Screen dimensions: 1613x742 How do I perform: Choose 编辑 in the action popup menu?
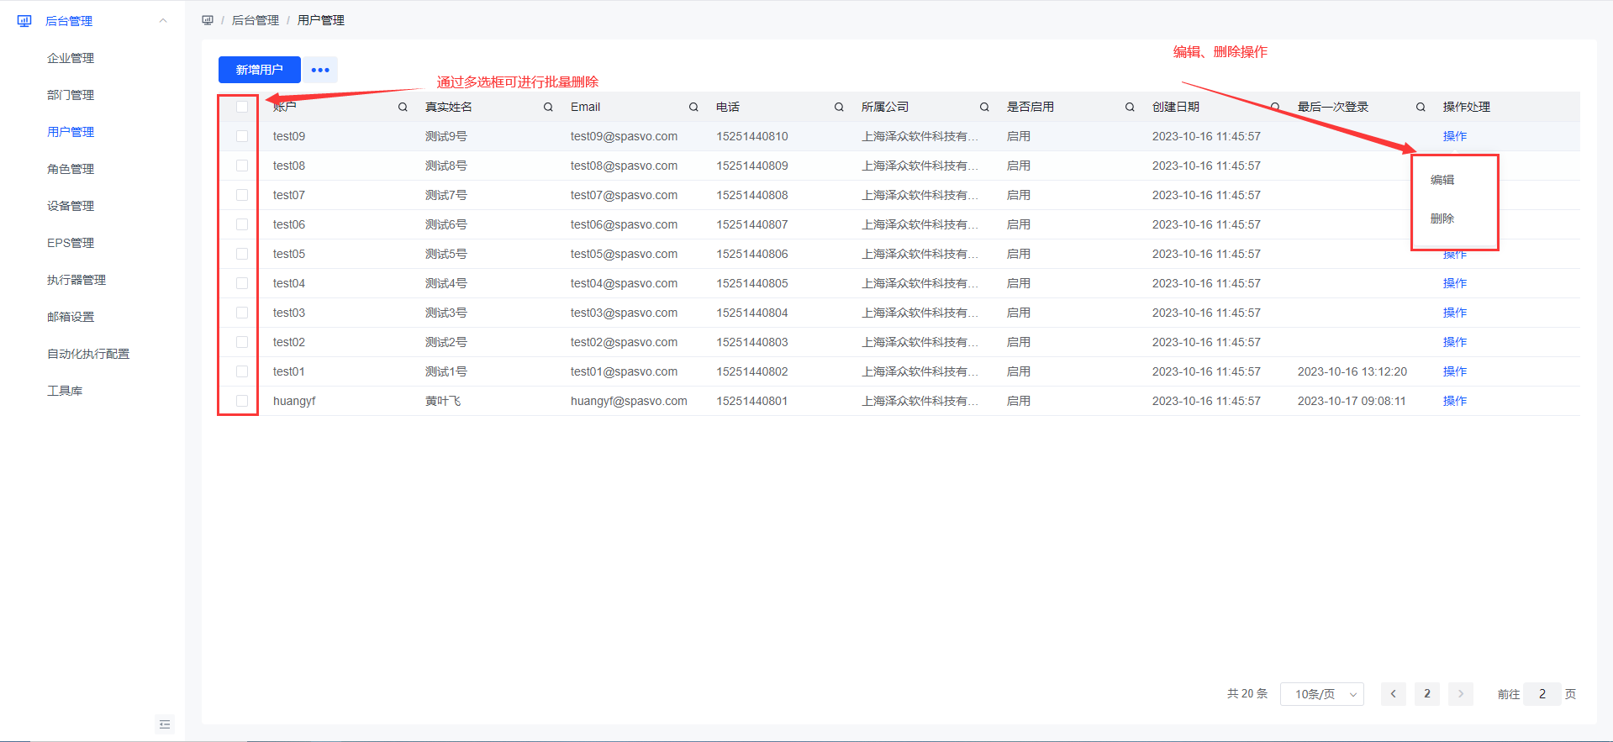(x=1442, y=180)
